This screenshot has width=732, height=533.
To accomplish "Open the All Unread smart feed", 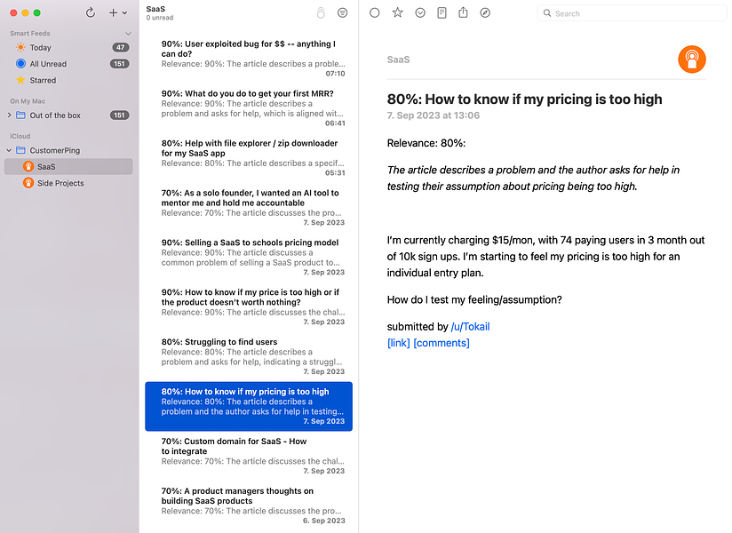I will pos(68,64).
